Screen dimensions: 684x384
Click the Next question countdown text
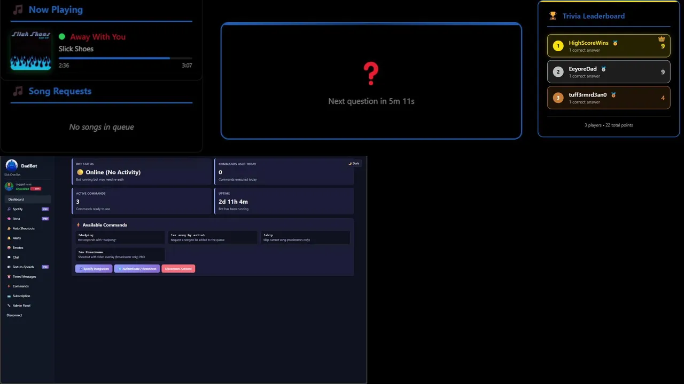click(x=371, y=101)
